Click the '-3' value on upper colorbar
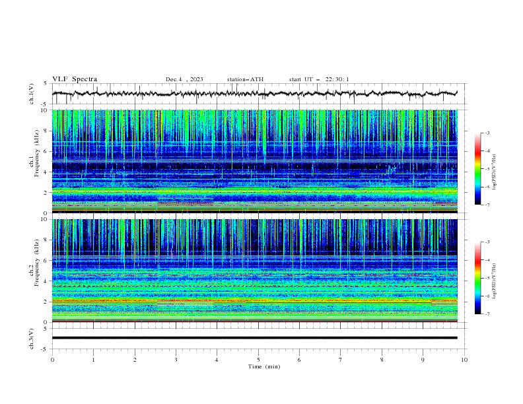Image resolution: width=523 pixels, height=404 pixels. tap(487, 133)
